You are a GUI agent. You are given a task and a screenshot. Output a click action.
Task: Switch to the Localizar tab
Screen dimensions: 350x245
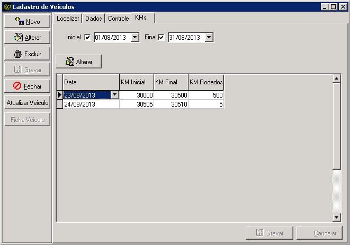(68, 19)
